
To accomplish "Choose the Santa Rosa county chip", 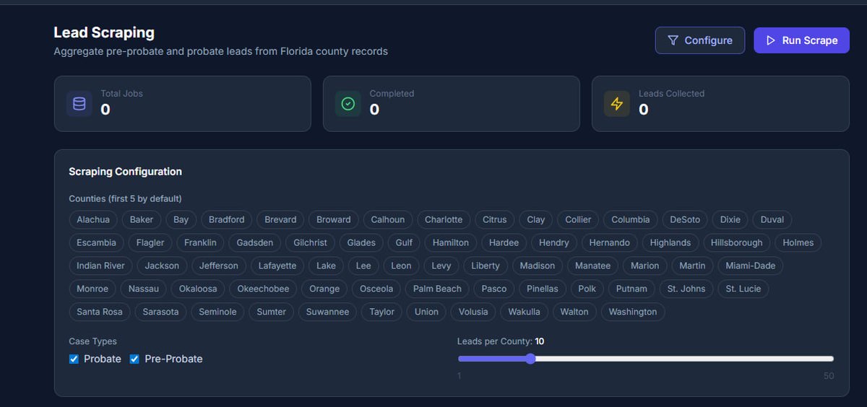I will [100, 312].
